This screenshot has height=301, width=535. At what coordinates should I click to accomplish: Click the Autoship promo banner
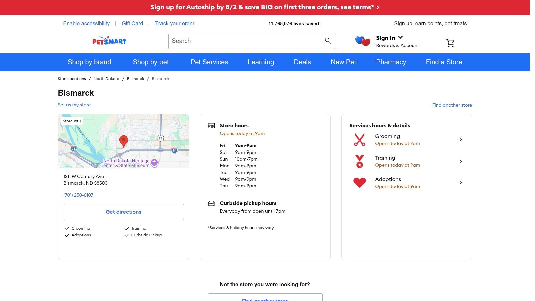click(265, 7)
